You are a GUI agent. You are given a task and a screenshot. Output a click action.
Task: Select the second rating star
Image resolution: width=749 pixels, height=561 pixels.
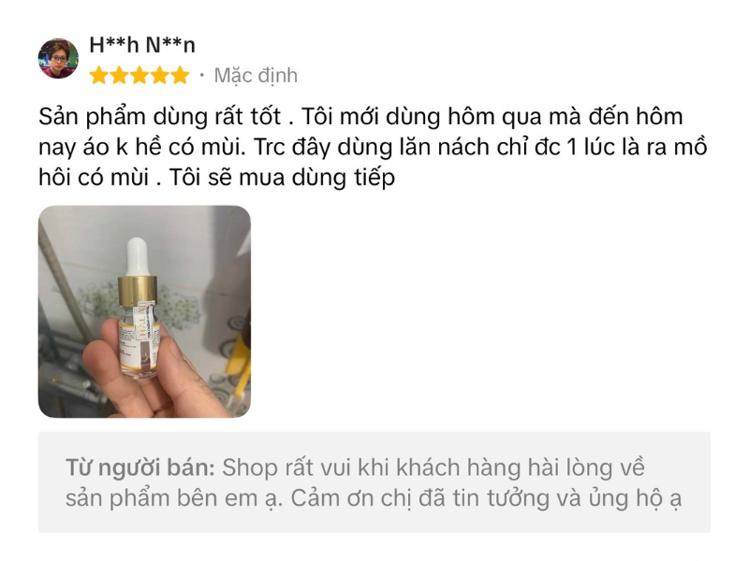point(120,76)
